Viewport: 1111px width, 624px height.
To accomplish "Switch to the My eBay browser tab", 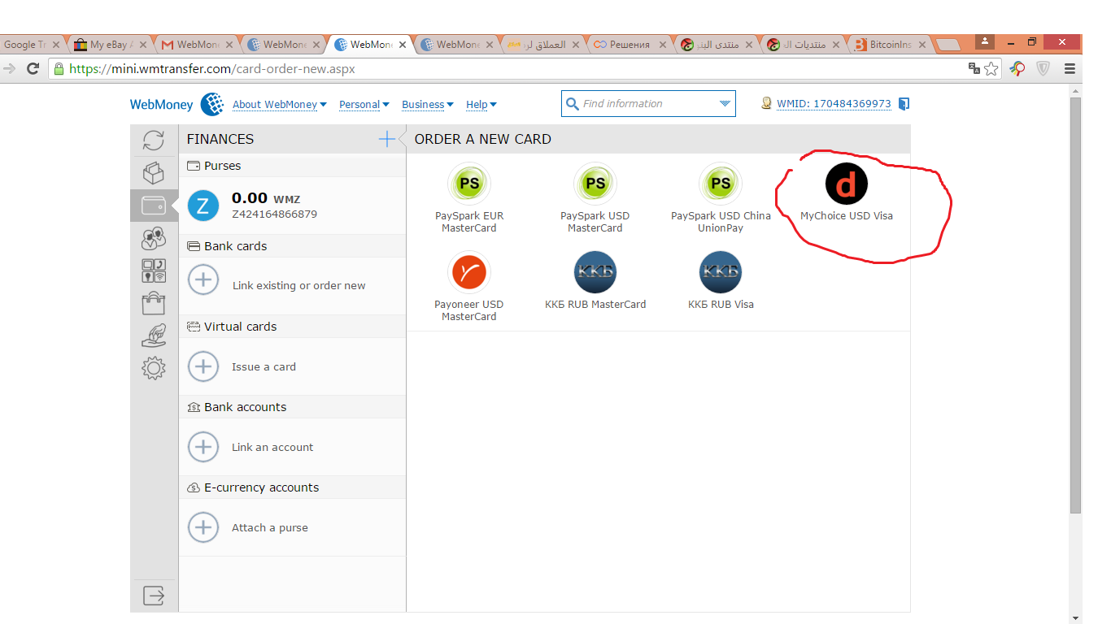I will 109,45.
